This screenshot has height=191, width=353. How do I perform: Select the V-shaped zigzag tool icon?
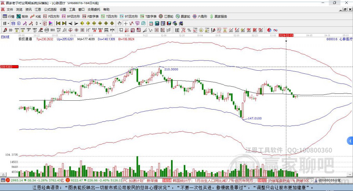pyautogui.click(x=151, y=30)
